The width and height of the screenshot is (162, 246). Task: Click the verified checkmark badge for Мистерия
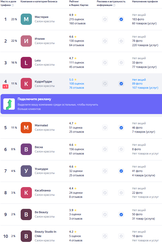pyautogui.click(x=121, y=19)
